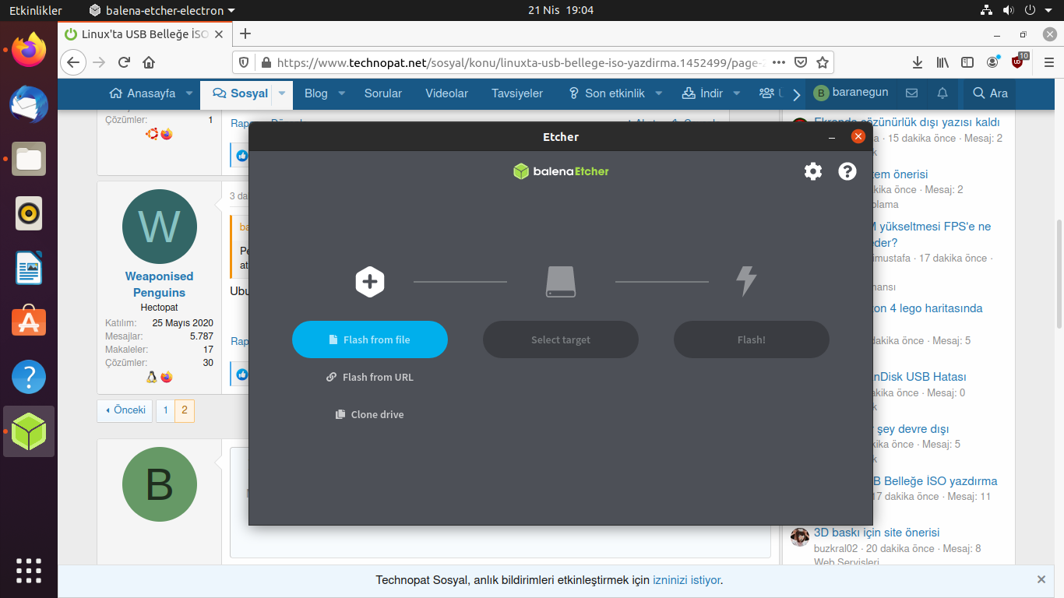The height and width of the screenshot is (598, 1064).
Task: Open Firefox library icon
Action: tap(942, 62)
